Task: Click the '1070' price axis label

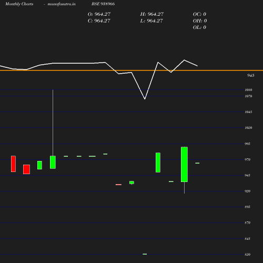Action: click(x=248, y=96)
